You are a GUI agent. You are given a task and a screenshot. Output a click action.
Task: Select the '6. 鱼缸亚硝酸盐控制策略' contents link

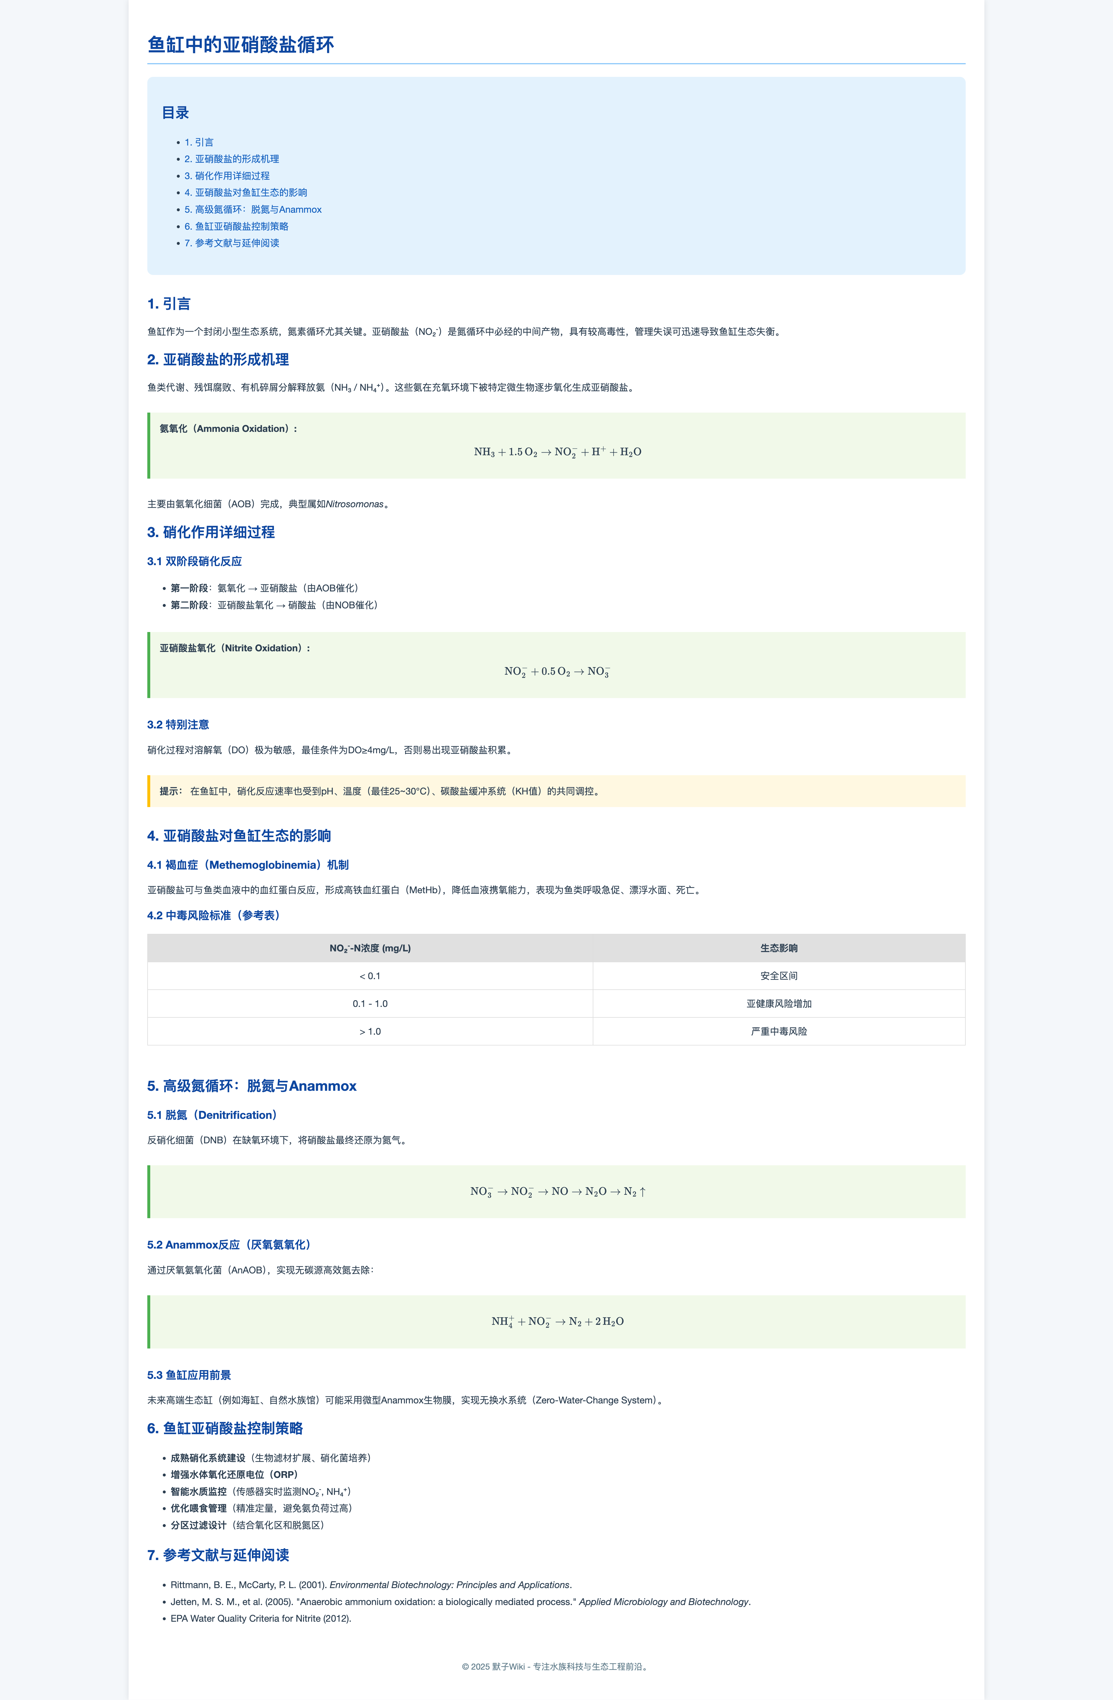tap(236, 226)
